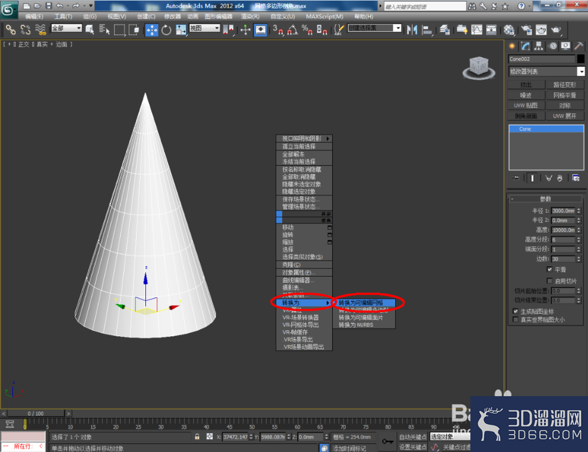Choose 转换为可编辑网格 in the submenu
This screenshot has width=588, height=452.
[x=364, y=303]
